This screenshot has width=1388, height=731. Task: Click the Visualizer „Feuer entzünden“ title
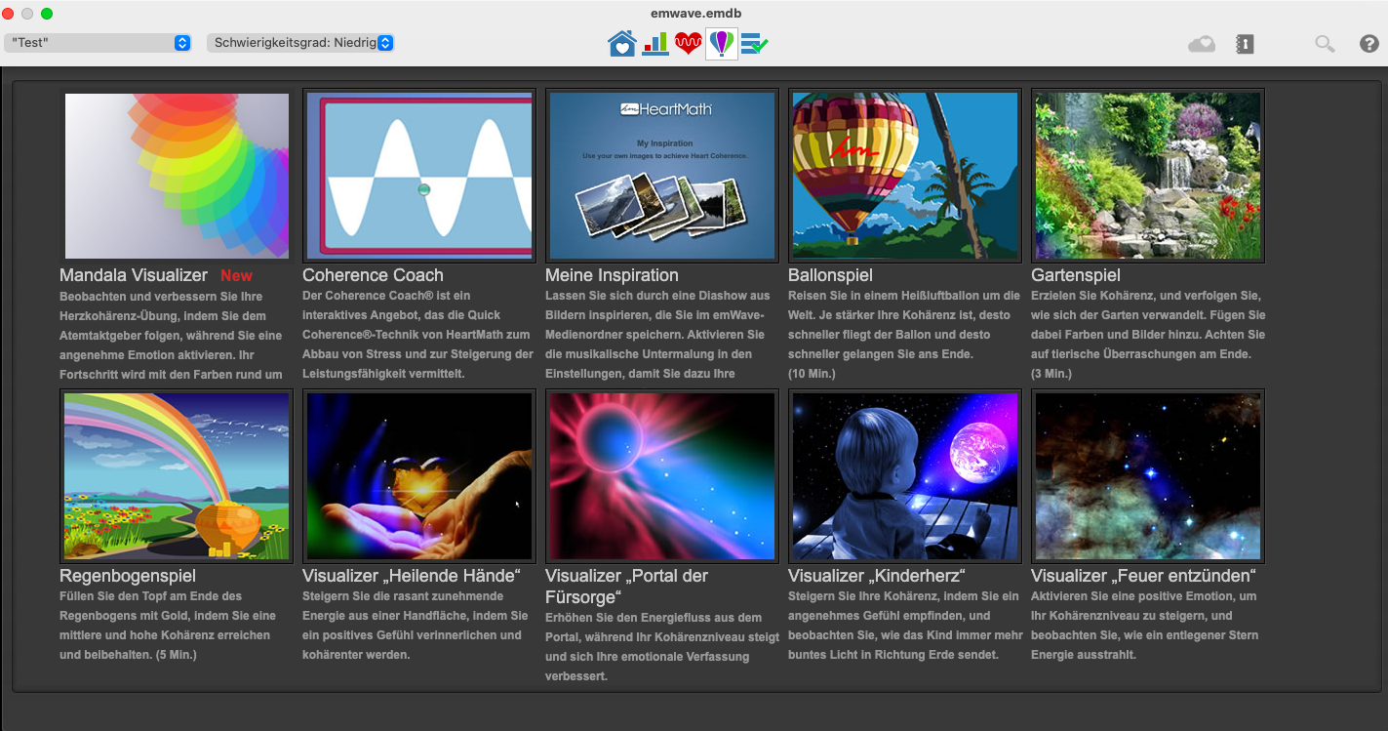pos(1143,576)
